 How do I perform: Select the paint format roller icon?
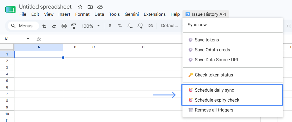(74, 26)
